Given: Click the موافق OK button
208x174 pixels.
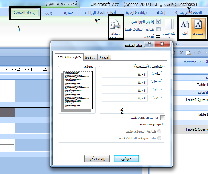Looking at the screenshot, I should (126, 159).
